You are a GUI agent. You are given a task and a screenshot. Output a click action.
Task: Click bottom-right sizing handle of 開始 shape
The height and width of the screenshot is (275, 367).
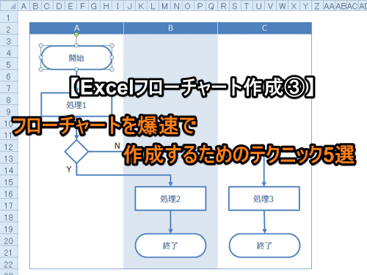pos(112,70)
